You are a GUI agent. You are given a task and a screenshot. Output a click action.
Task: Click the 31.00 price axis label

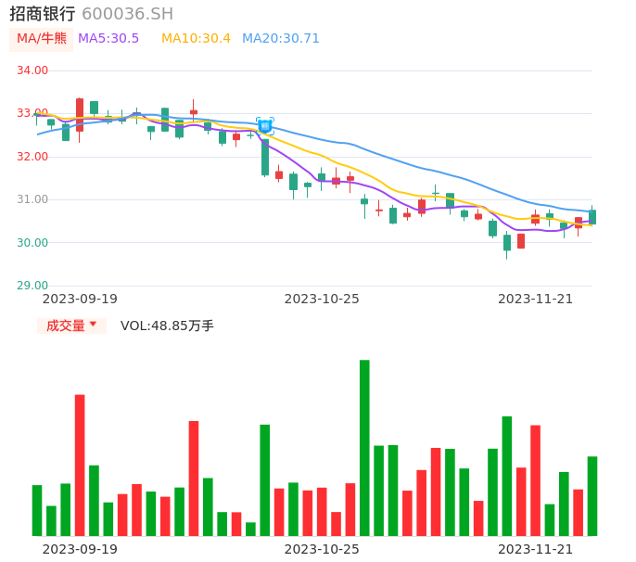32,199
